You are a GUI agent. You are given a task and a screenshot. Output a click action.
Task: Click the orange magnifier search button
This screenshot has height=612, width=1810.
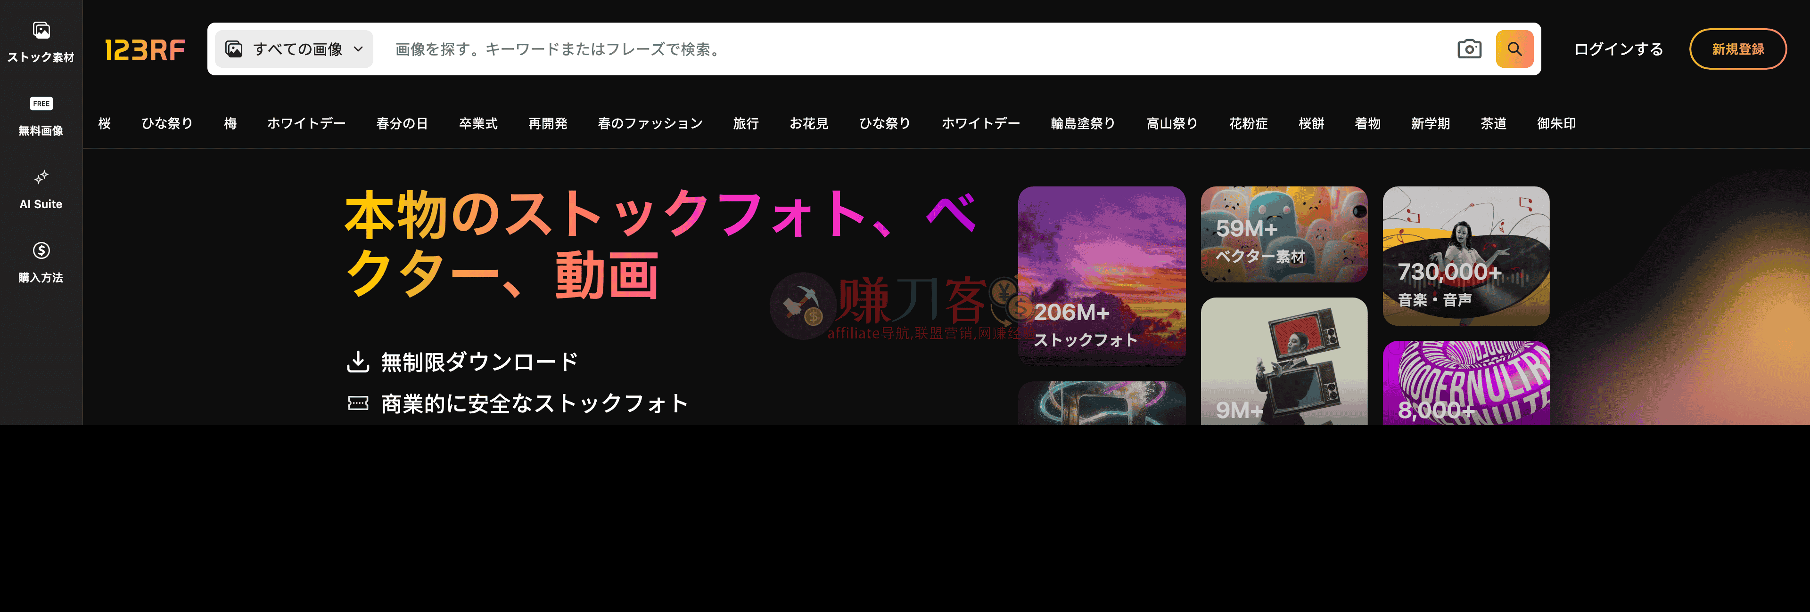1514,49
